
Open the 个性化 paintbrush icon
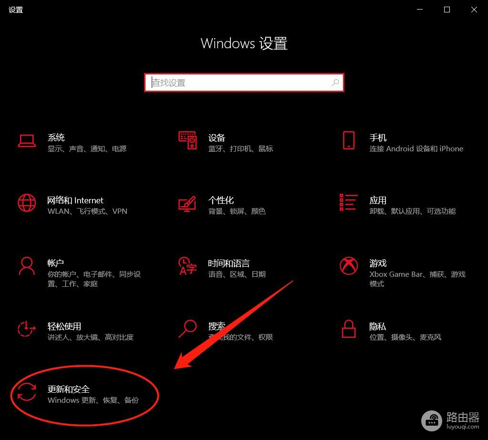[187, 204]
